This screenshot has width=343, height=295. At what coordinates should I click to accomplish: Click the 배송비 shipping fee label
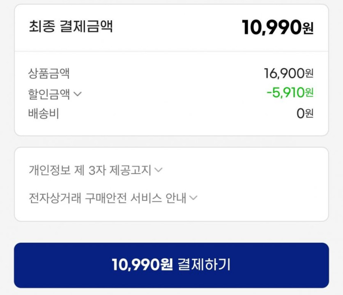tap(44, 114)
